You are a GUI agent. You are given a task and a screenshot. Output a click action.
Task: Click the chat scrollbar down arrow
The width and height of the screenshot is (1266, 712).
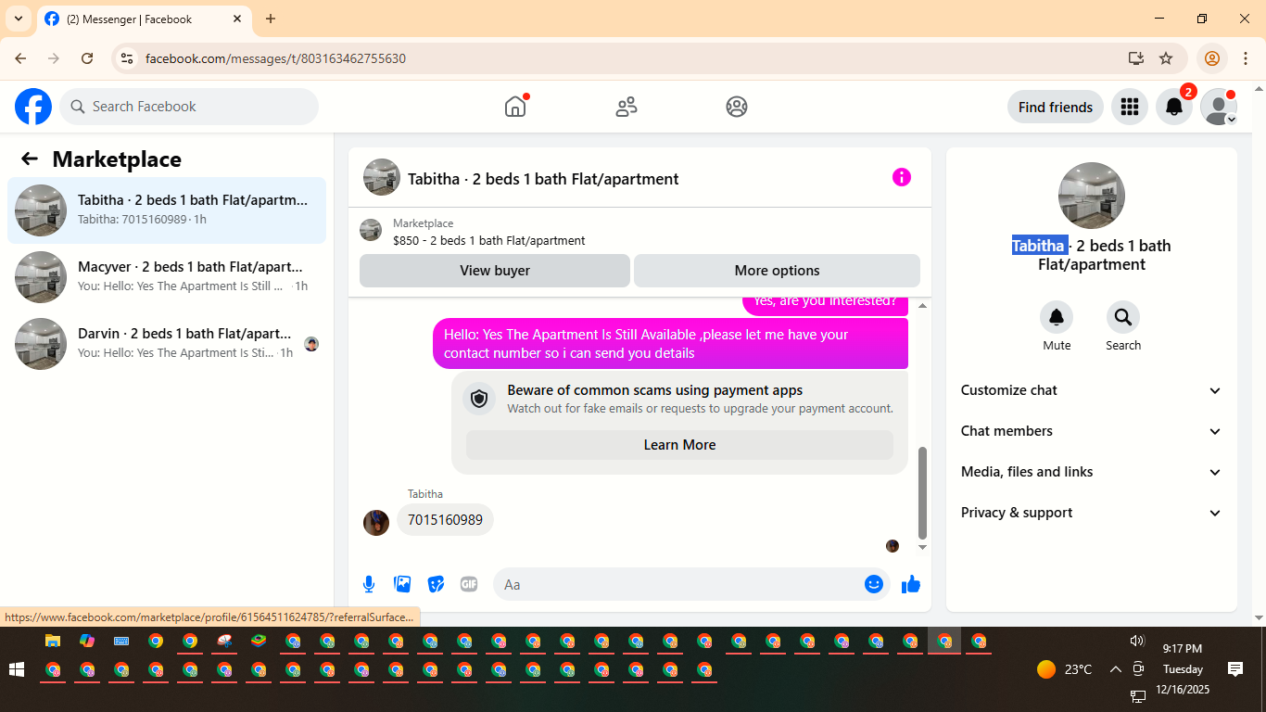(x=922, y=548)
